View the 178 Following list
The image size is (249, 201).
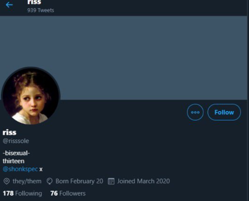(22, 193)
